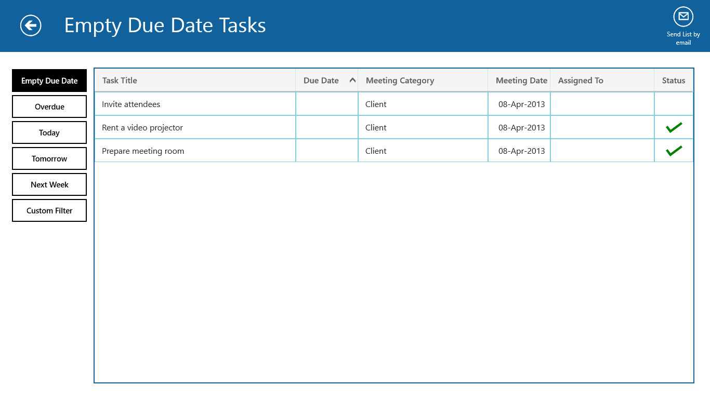Image resolution: width=710 pixels, height=399 pixels.
Task: Click the green checkmark for Rent a video projector
Action: (673, 127)
